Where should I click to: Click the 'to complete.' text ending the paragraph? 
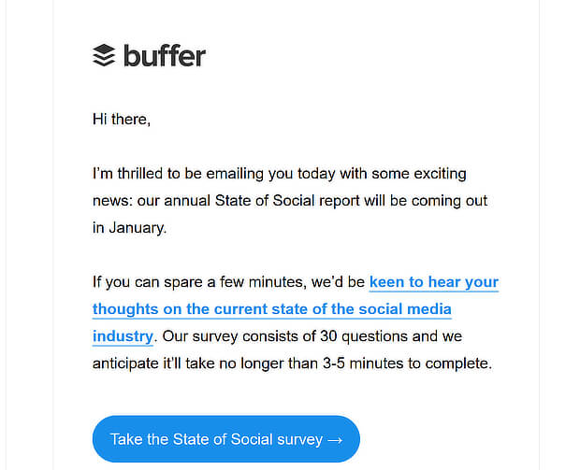(450, 363)
